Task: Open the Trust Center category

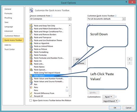Action: coord(10,49)
